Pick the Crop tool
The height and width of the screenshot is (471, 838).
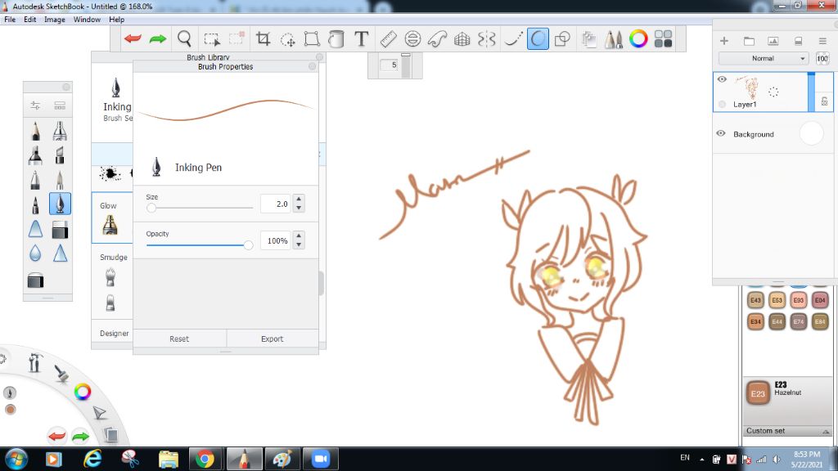pyautogui.click(x=263, y=39)
